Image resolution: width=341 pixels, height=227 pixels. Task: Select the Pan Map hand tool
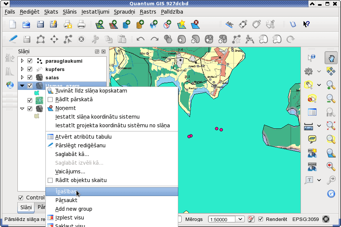click(331, 57)
